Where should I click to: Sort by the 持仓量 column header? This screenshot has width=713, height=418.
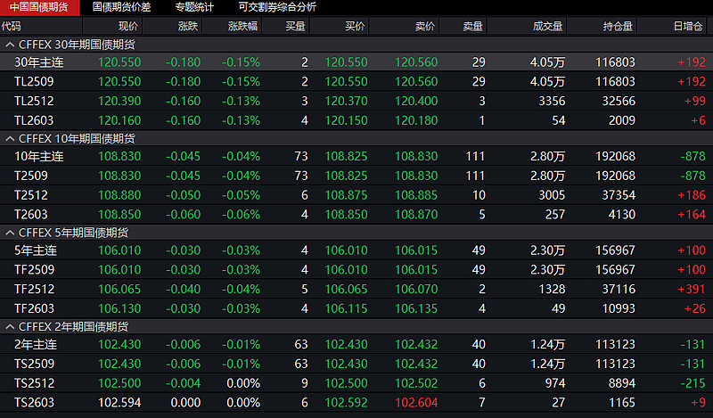[x=618, y=27]
